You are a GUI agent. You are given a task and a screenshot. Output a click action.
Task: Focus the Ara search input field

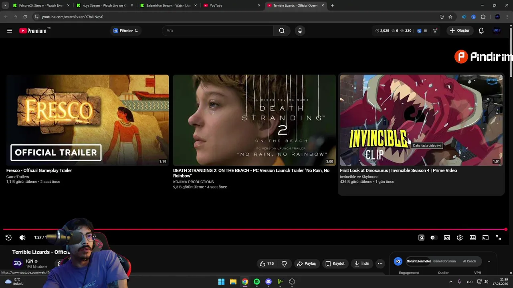pyautogui.click(x=218, y=31)
